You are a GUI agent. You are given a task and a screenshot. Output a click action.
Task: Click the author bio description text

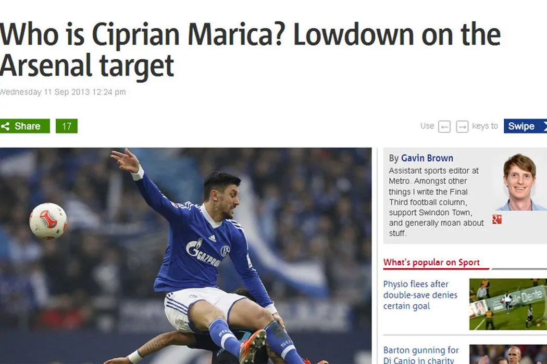[436, 202]
